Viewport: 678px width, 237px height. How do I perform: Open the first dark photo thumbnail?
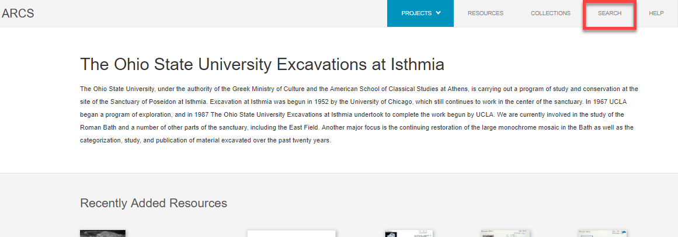pyautogui.click(x=103, y=233)
